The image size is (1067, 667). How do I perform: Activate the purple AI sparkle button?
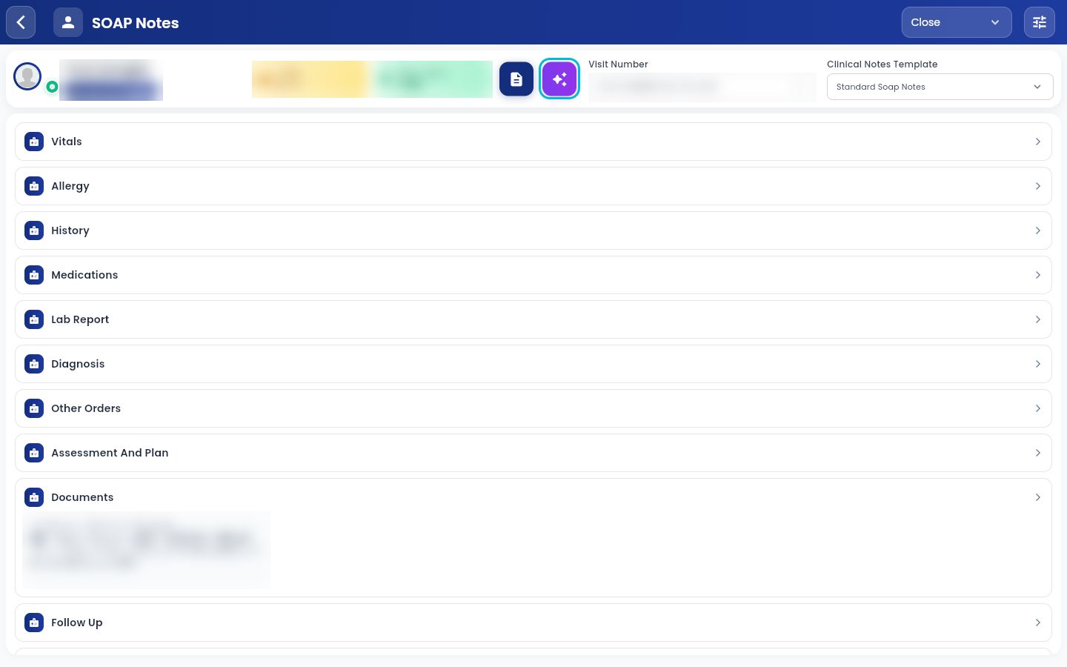coord(559,79)
